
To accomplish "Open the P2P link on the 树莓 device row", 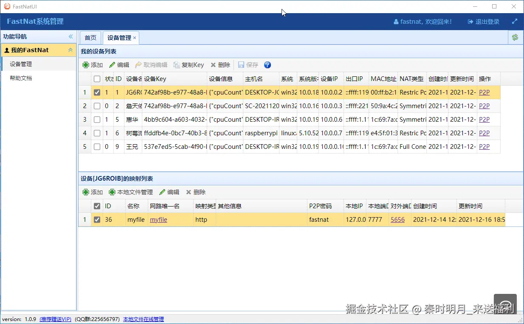I will pyautogui.click(x=484, y=133).
